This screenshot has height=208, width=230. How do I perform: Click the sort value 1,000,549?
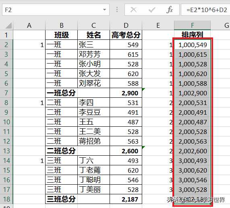[x=192, y=45]
